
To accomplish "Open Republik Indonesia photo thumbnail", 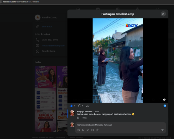I will pos(46,121).
